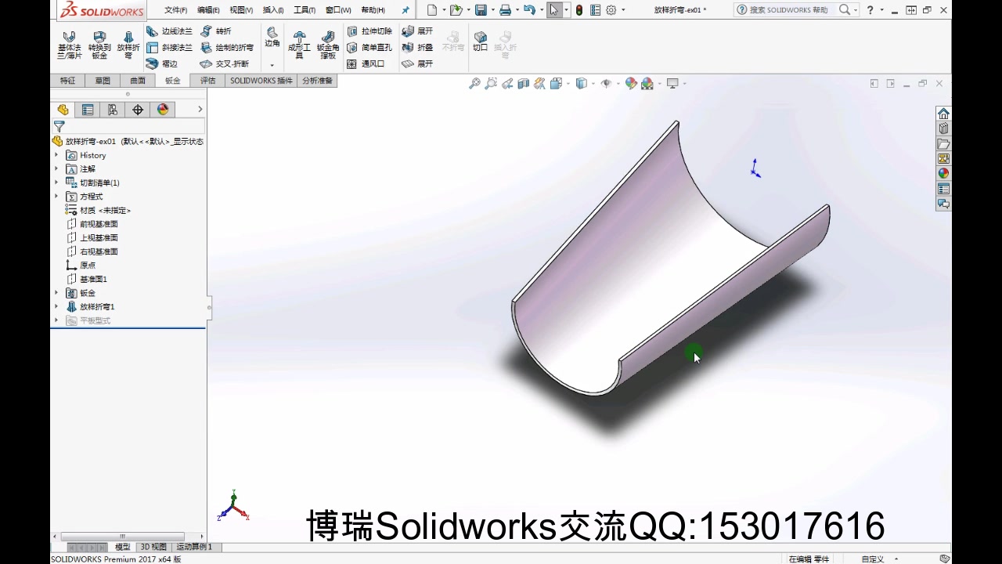The width and height of the screenshot is (1002, 564).
Task: Switch to the 草图 ribbon tab
Action: click(x=103, y=81)
